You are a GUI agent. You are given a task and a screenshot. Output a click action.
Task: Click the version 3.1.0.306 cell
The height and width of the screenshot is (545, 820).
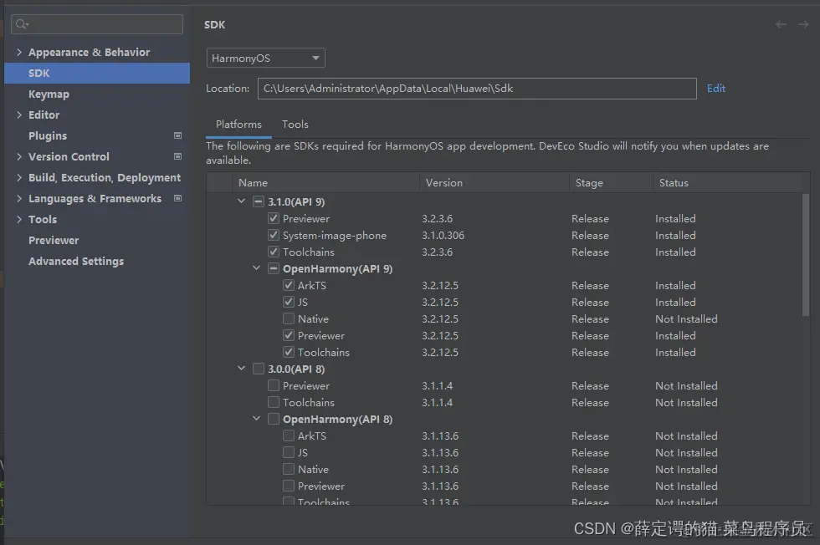(x=443, y=235)
